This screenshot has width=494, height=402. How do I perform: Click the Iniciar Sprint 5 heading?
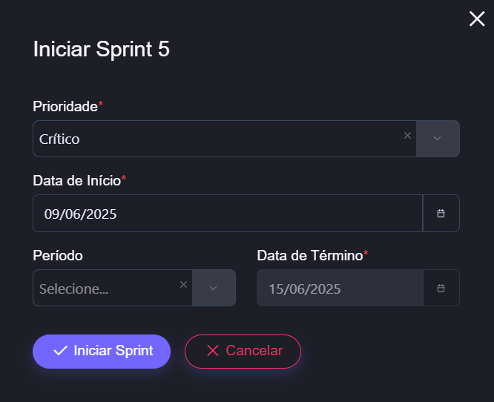(102, 50)
